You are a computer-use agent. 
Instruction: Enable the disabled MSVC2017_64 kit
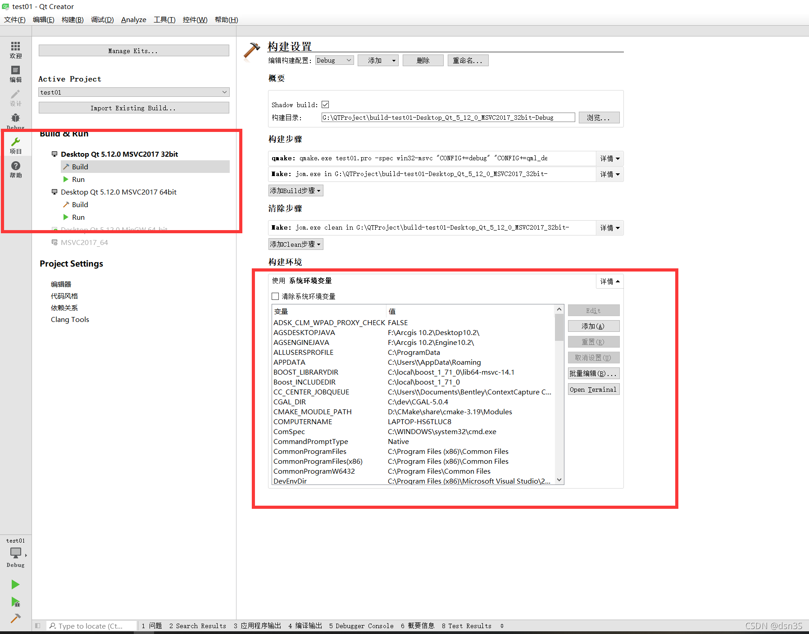pyautogui.click(x=84, y=242)
